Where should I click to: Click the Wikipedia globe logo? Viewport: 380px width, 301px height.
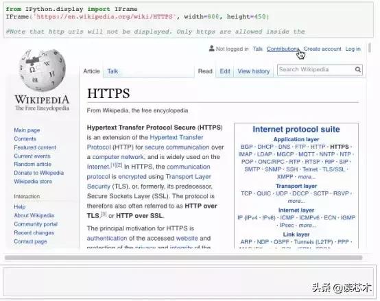(x=42, y=70)
